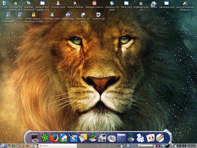Open home folder in taskbar
The image size is (197, 148).
[x=18, y=146]
